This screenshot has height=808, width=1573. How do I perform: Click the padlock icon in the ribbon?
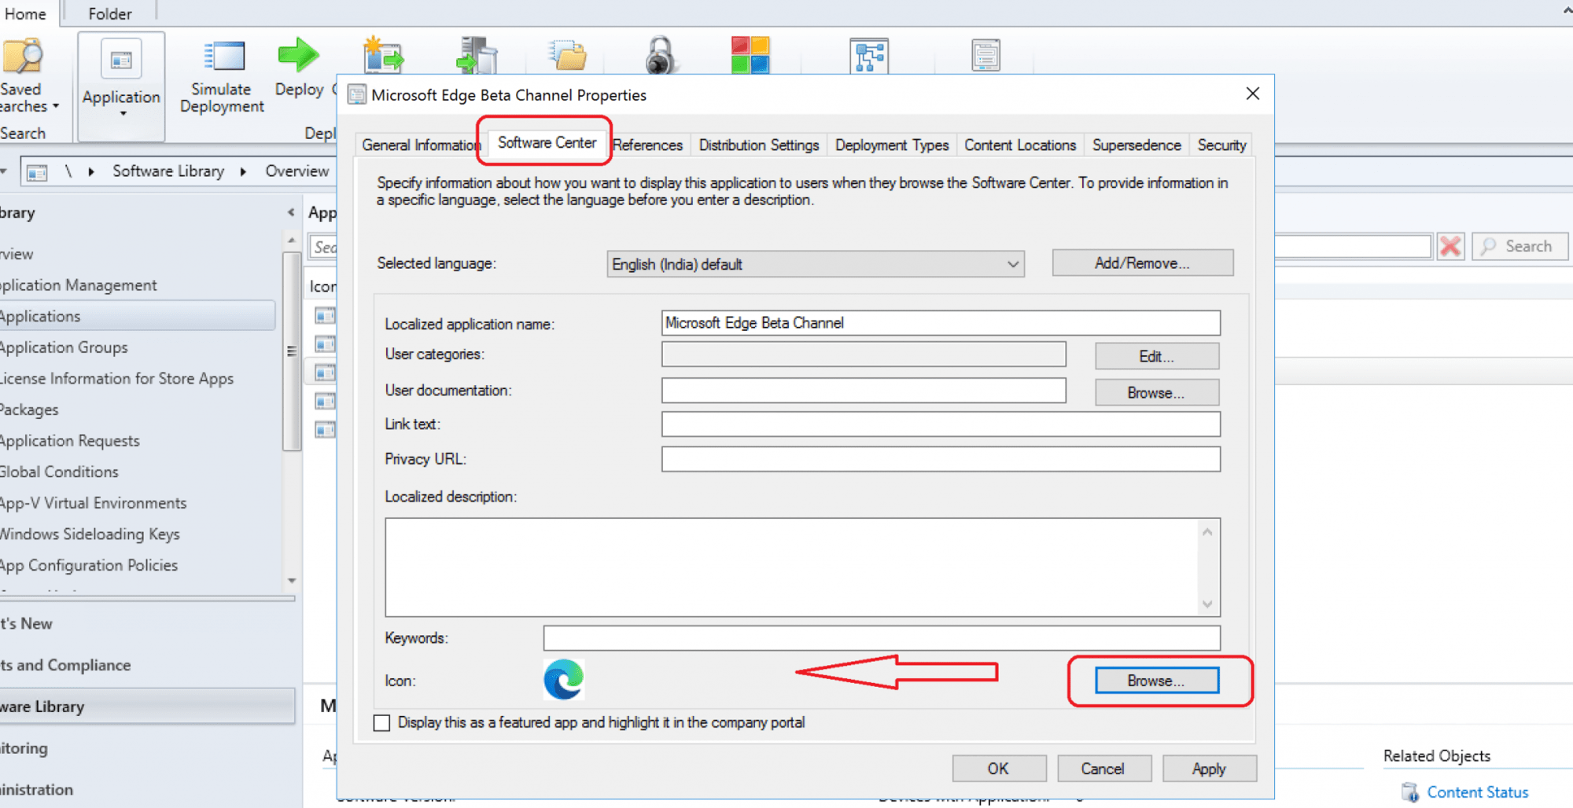tap(660, 56)
